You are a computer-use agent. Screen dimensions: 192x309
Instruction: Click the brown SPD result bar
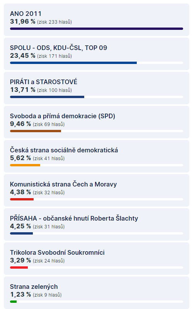point(36,131)
